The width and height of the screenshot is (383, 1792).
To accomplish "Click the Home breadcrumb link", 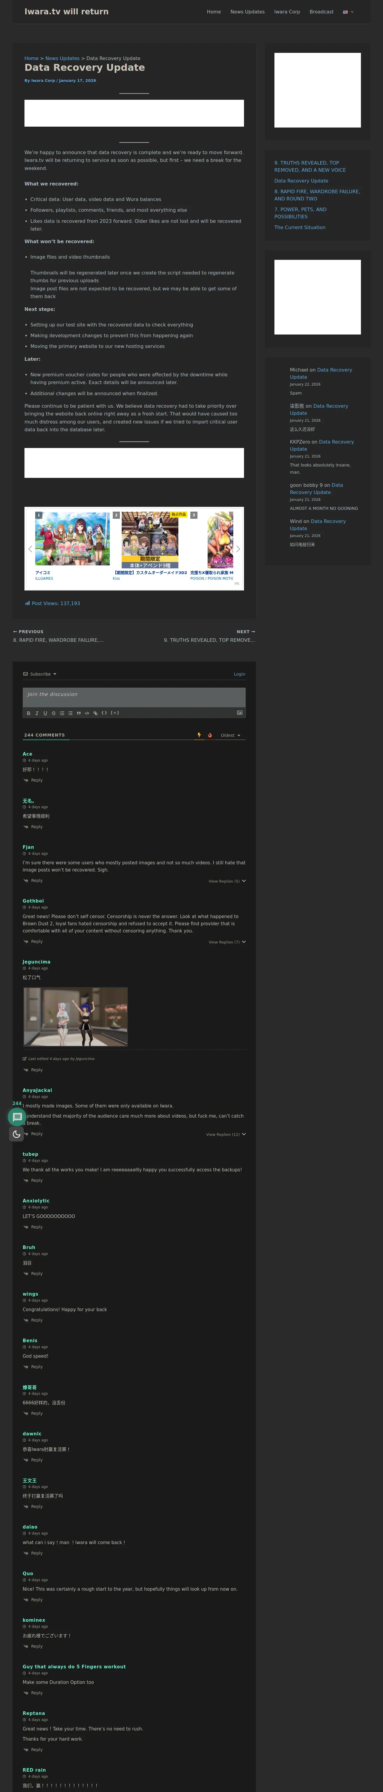I will coord(31,59).
